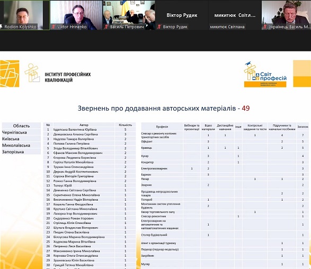Select author row 'Білоусова Марина Володимирівна'

90,237
